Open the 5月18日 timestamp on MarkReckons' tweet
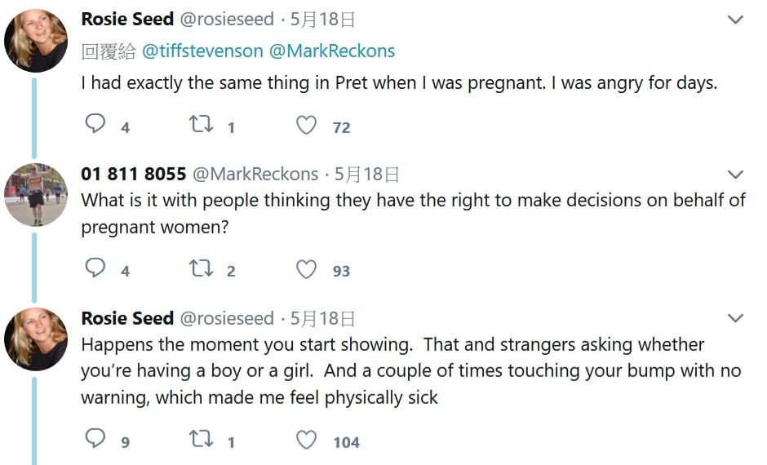 [366, 174]
